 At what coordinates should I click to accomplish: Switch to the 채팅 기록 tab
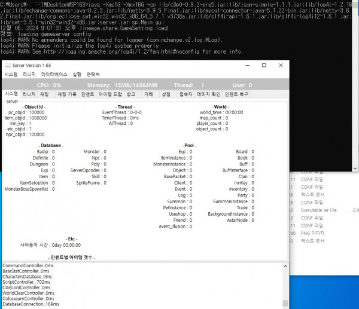[x=67, y=94]
